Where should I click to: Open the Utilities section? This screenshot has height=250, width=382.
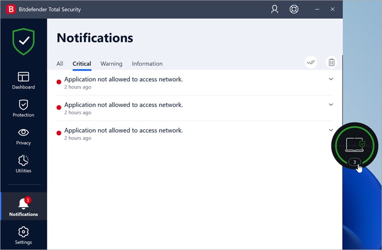point(23,164)
